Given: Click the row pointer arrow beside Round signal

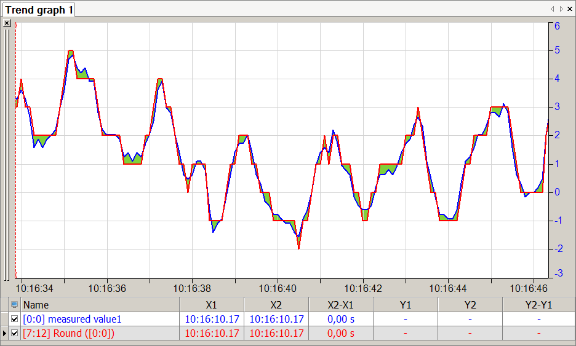Looking at the screenshot, I should click(x=5, y=334).
